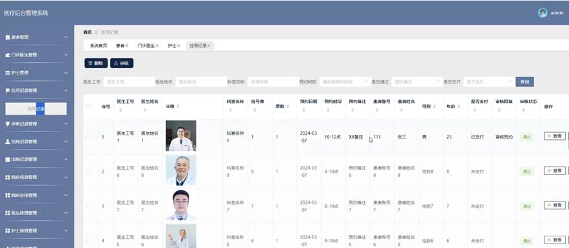Open the doctor photo in row 1
Image resolution: width=569 pixels, height=248 pixels.
pyautogui.click(x=181, y=136)
